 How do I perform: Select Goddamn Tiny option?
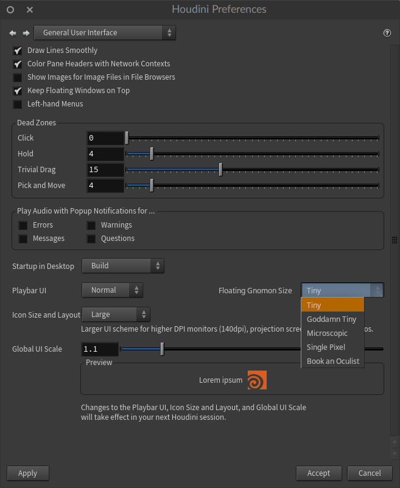click(332, 319)
